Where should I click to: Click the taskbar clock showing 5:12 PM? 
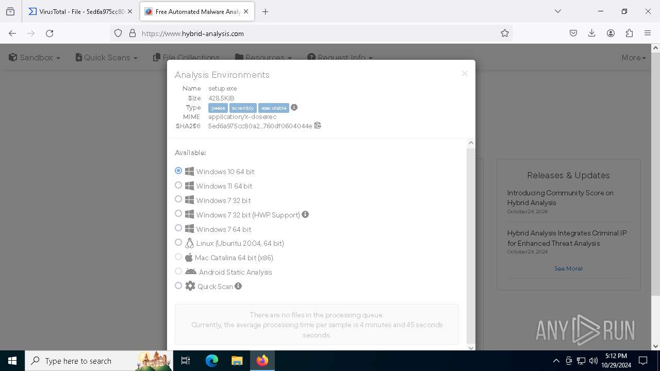[x=616, y=361]
